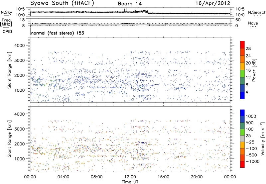The image size is (266, 184).
Task: Select the grey segment of Velocity color bar
Action: coord(242,138)
